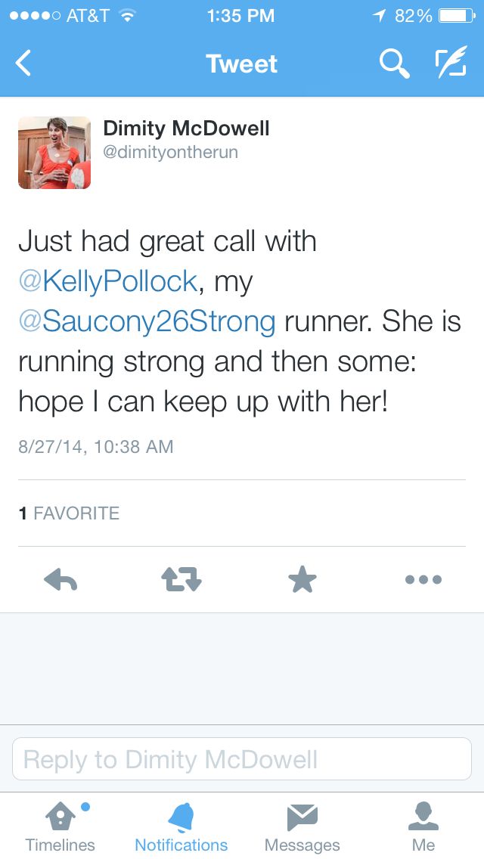484x859 pixels.
Task: Tap the tweet timestamp 8/27/14
Action: [96, 447]
